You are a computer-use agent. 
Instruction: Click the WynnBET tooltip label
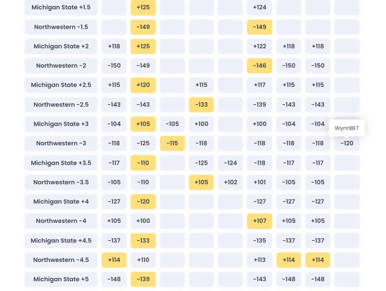pyautogui.click(x=347, y=128)
